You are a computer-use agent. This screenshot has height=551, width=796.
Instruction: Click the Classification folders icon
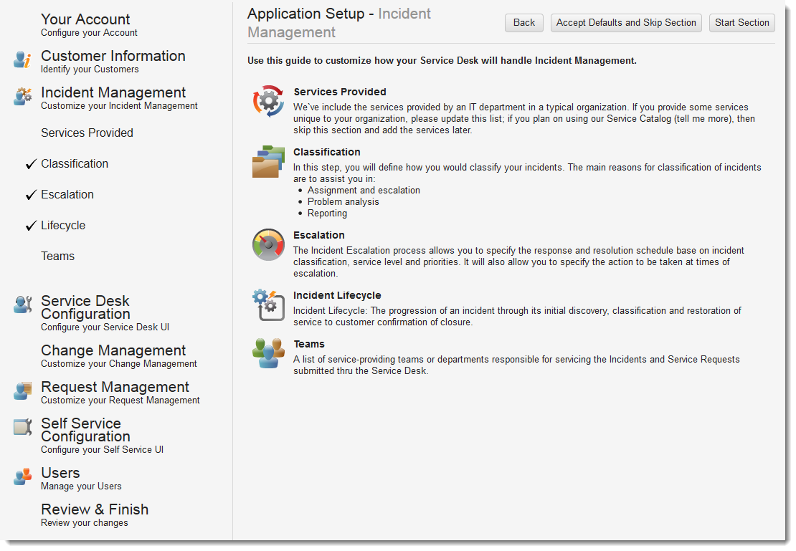[268, 161]
